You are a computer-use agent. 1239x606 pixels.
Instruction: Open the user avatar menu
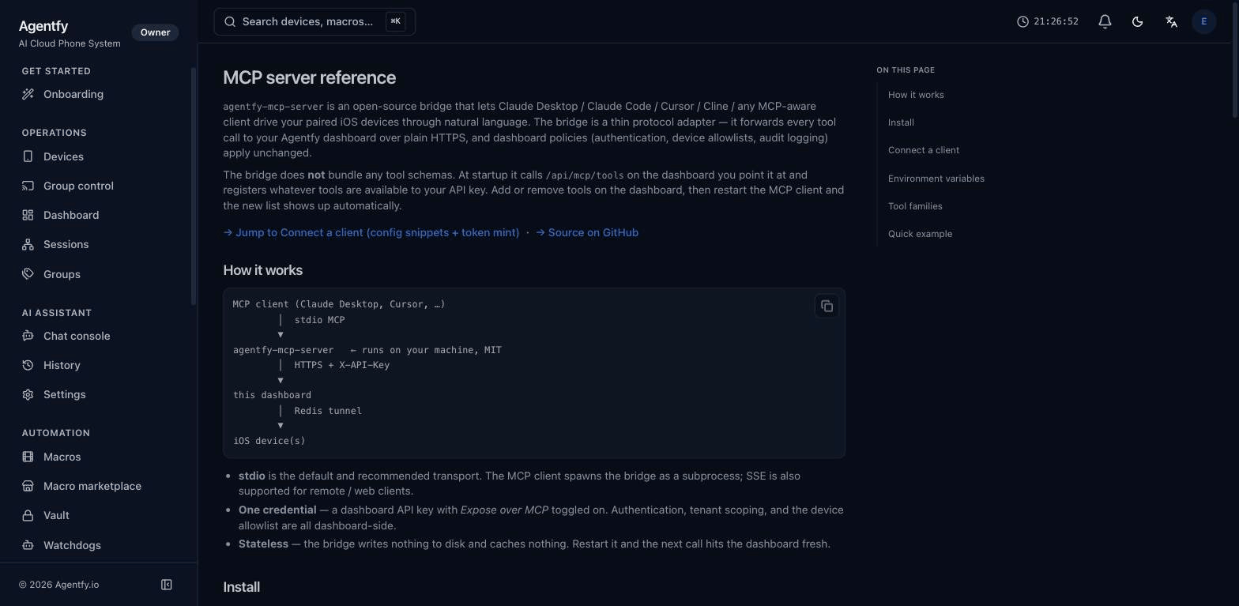pyautogui.click(x=1203, y=21)
